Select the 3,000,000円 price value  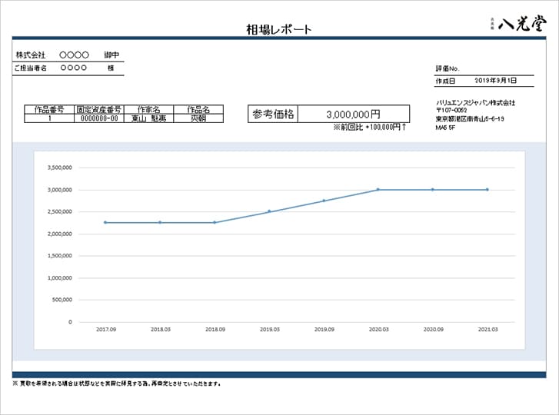(354, 115)
